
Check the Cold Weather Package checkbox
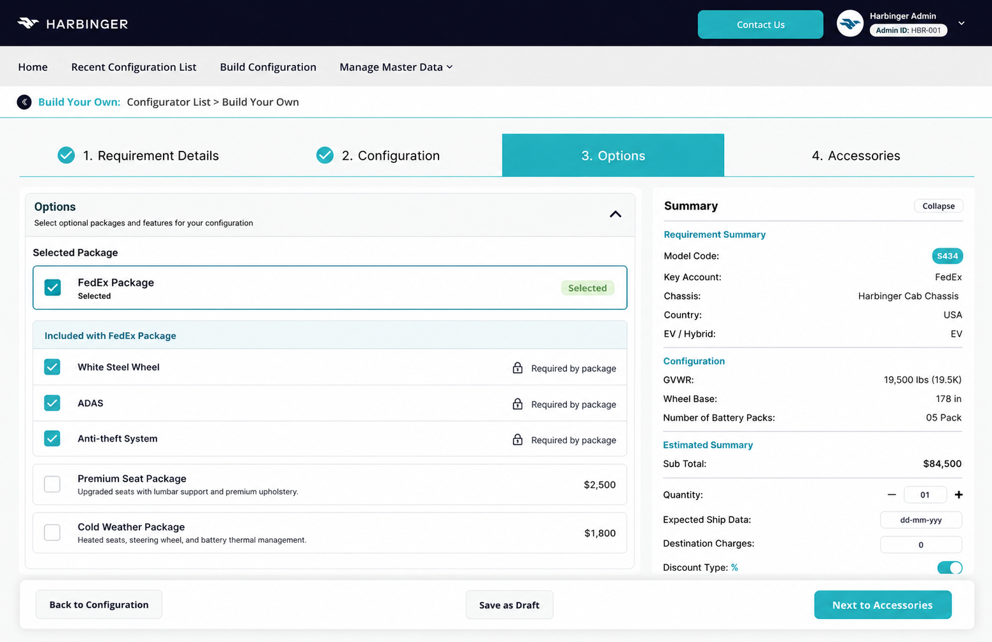click(x=52, y=533)
